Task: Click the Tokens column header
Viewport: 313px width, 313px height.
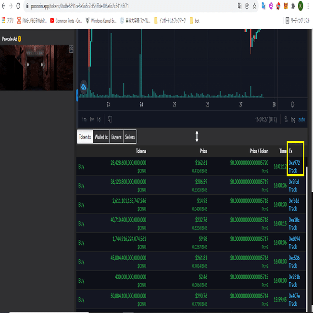Action: (x=141, y=151)
